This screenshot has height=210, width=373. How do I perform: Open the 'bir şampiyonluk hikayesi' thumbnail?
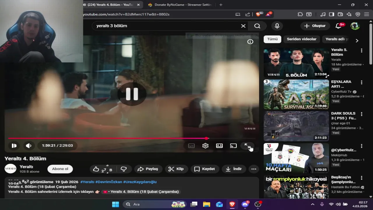coord(296,187)
